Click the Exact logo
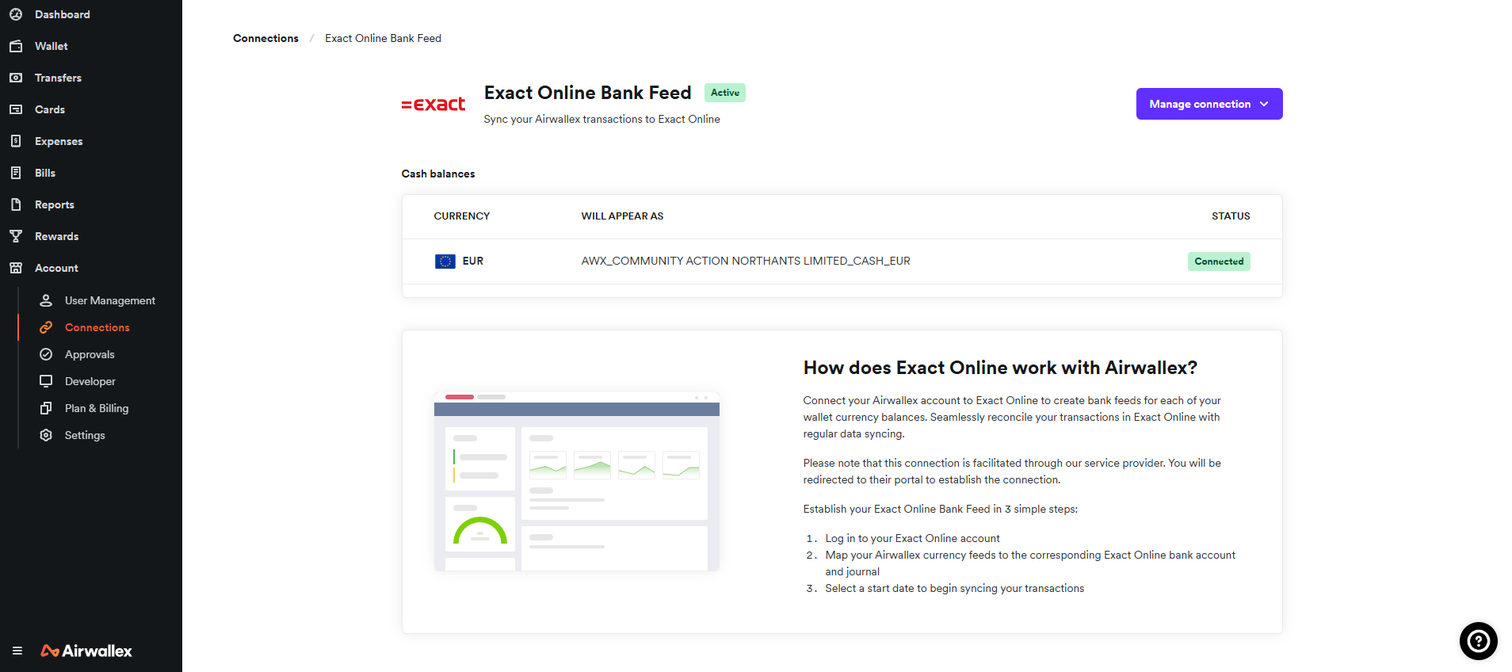 click(433, 104)
